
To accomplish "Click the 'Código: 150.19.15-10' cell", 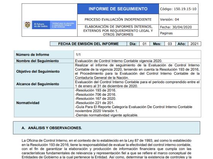I will [178, 9].
